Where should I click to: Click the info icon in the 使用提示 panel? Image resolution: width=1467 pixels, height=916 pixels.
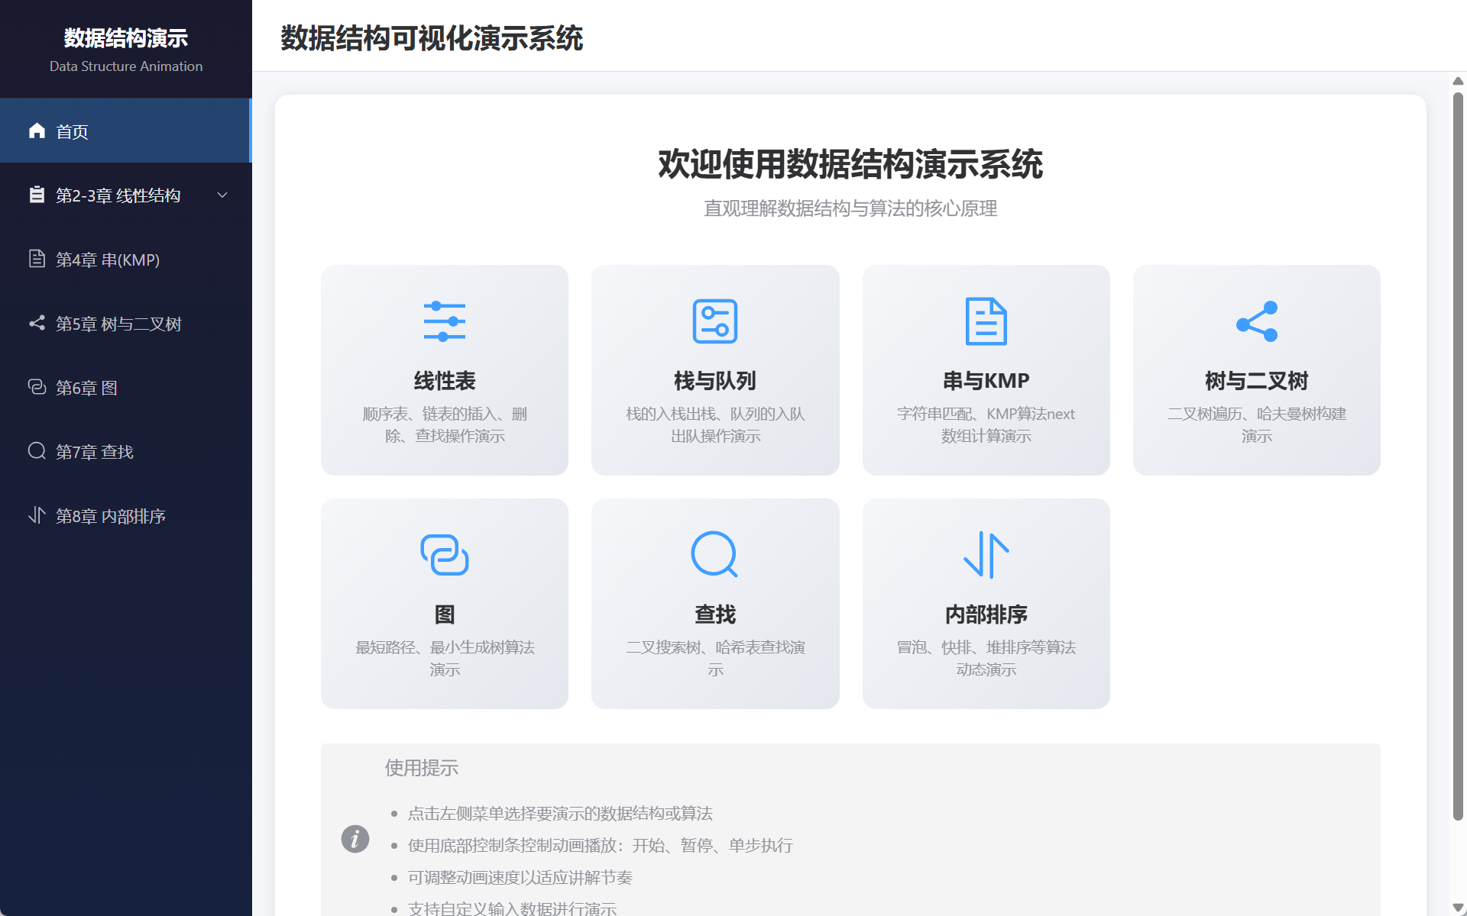click(x=355, y=838)
